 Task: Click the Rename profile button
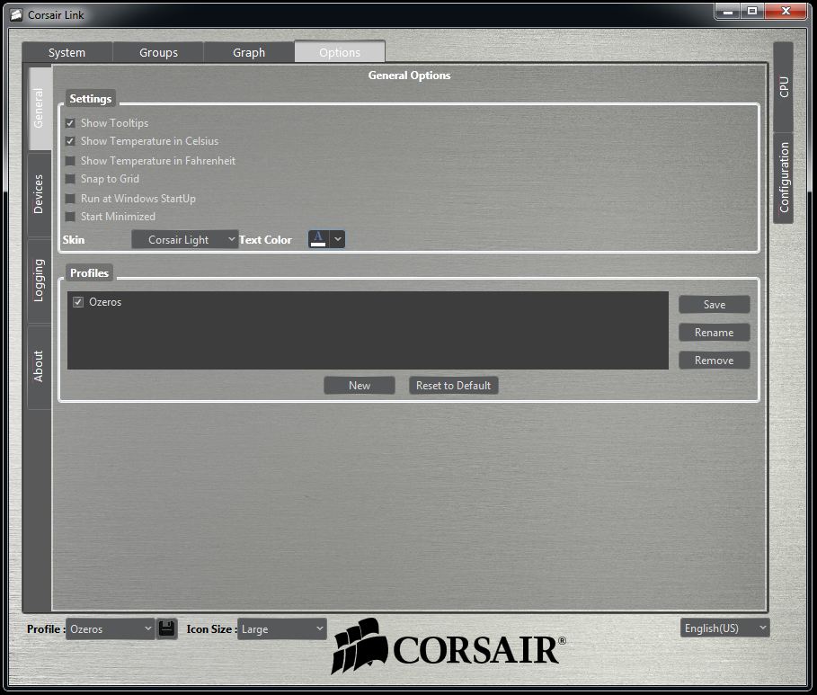coord(715,333)
